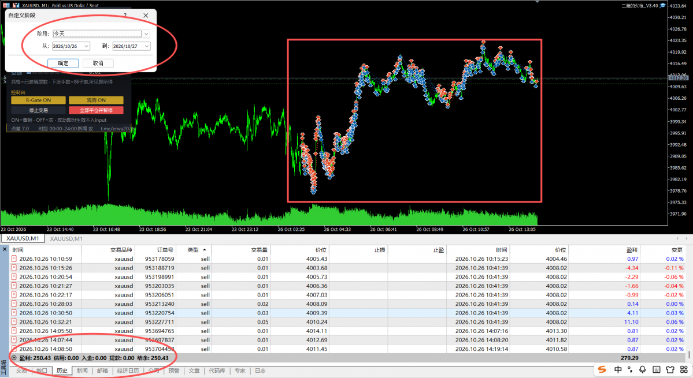Confirm with the 确定 button
693x378 pixels.
click(x=63, y=63)
